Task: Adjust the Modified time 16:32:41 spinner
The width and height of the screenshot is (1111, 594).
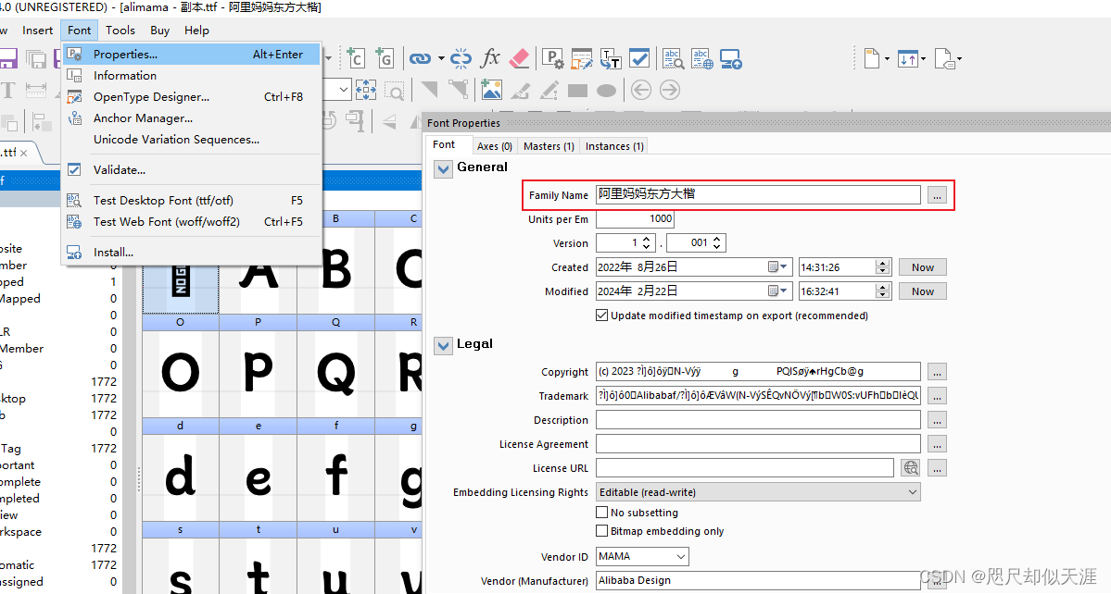Action: 882,291
